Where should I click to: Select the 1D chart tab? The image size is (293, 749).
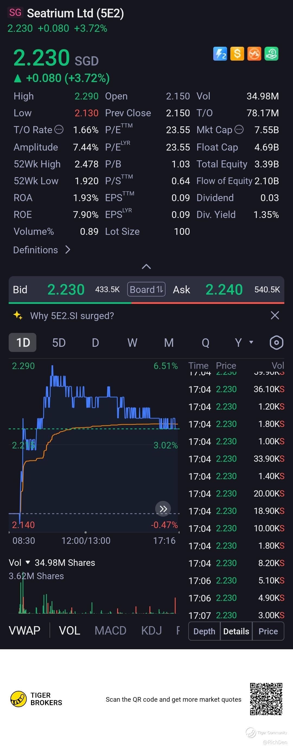point(23,342)
